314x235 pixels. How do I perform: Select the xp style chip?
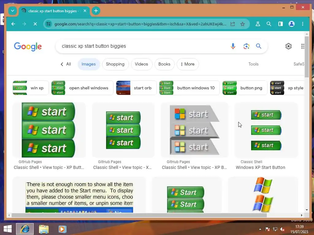click(287, 88)
